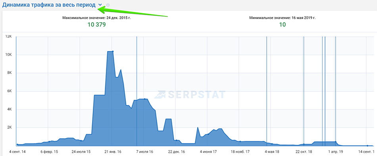Screen dimensions: 377x156
Task: Click the data point above 24 июля 15
Action: click(x=81, y=141)
